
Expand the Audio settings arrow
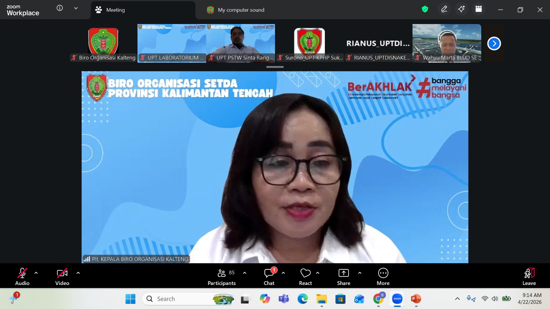tap(36, 273)
